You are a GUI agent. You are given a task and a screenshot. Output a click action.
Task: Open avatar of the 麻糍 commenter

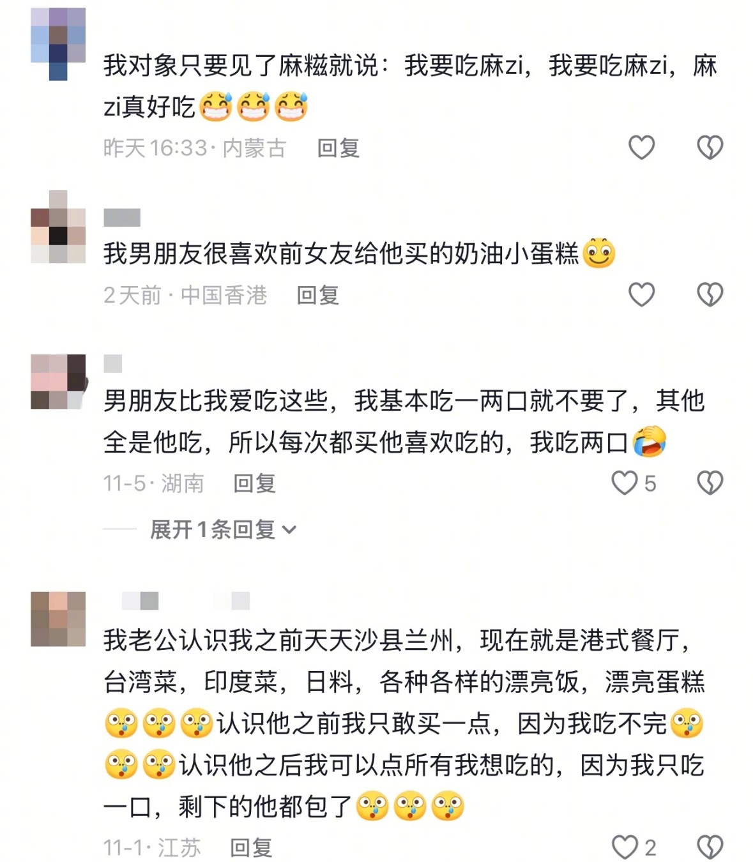pyautogui.click(x=58, y=44)
